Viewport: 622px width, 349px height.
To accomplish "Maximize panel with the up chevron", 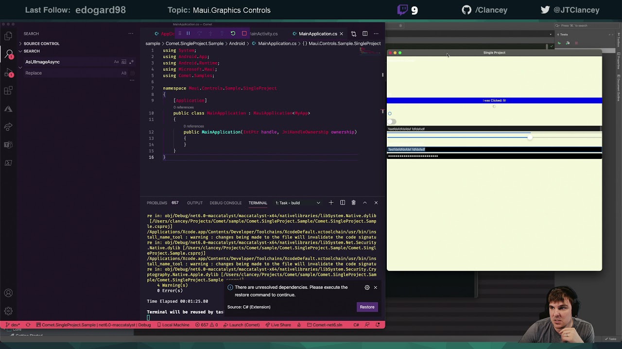I will pos(364,203).
